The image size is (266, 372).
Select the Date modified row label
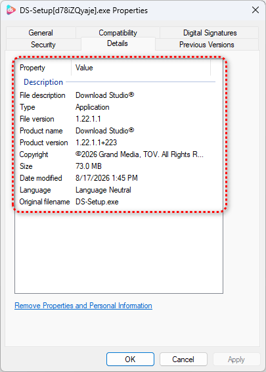[41, 178]
